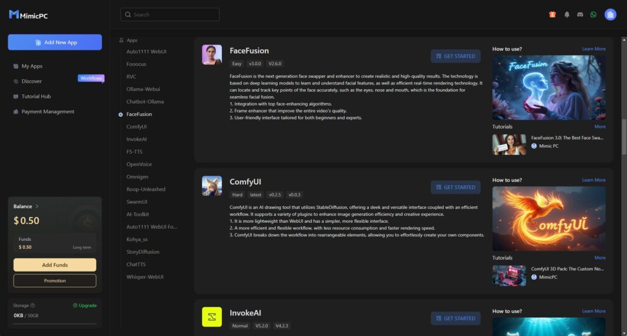Viewport: 627px width, 336px height.
Task: Select SwarmUI in apps list
Action: coord(137,202)
